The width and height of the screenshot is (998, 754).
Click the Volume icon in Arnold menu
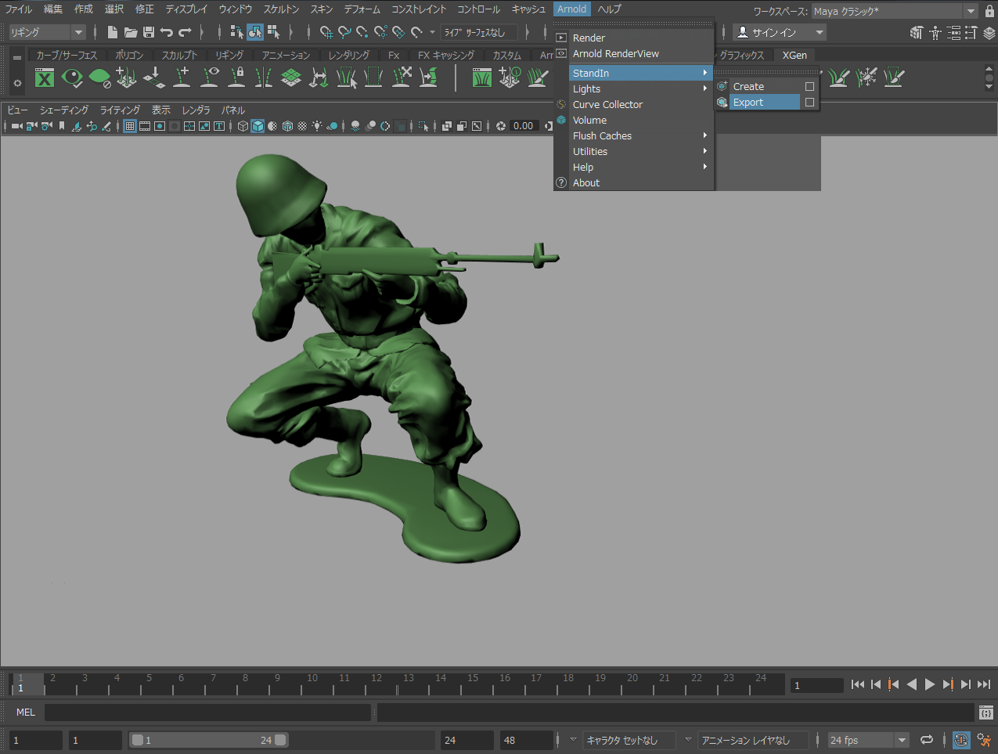(561, 120)
